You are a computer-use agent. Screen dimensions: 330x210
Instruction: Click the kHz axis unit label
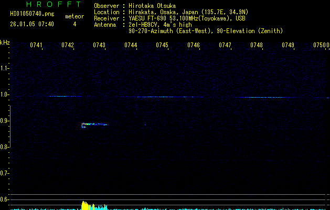(5, 42)
